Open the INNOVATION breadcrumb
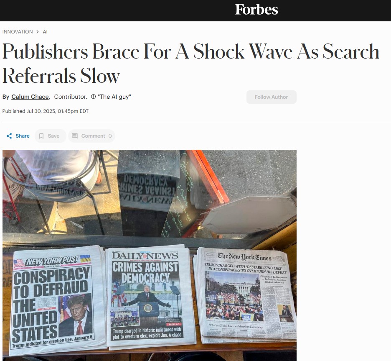391x361 pixels. [x=18, y=32]
